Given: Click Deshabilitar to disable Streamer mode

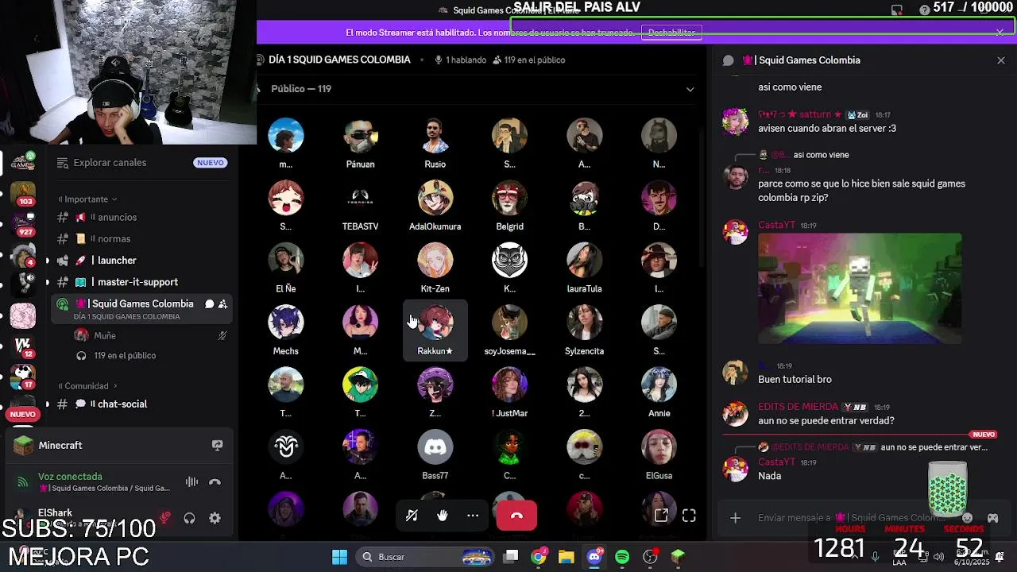Looking at the screenshot, I should pyautogui.click(x=671, y=33).
